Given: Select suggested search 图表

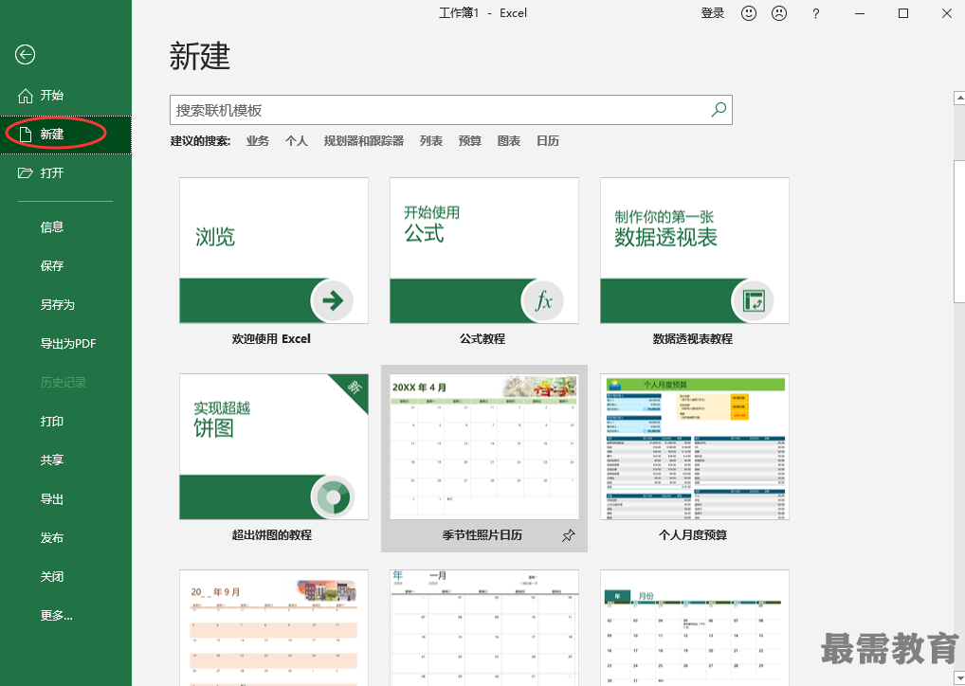Looking at the screenshot, I should click(x=508, y=141).
